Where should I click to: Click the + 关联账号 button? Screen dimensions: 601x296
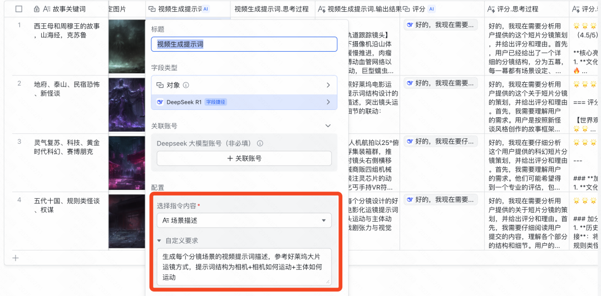pyautogui.click(x=244, y=158)
